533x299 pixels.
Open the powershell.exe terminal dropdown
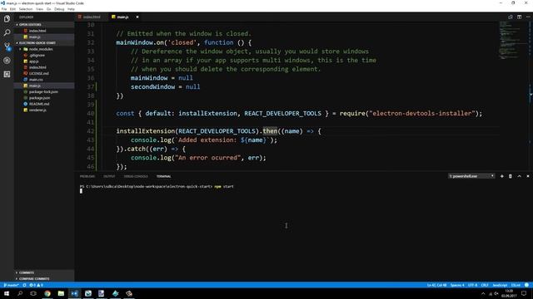[x=471, y=176]
